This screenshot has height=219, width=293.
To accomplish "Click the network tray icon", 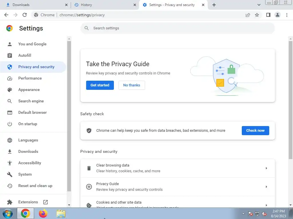I will pyautogui.click(x=257, y=214).
